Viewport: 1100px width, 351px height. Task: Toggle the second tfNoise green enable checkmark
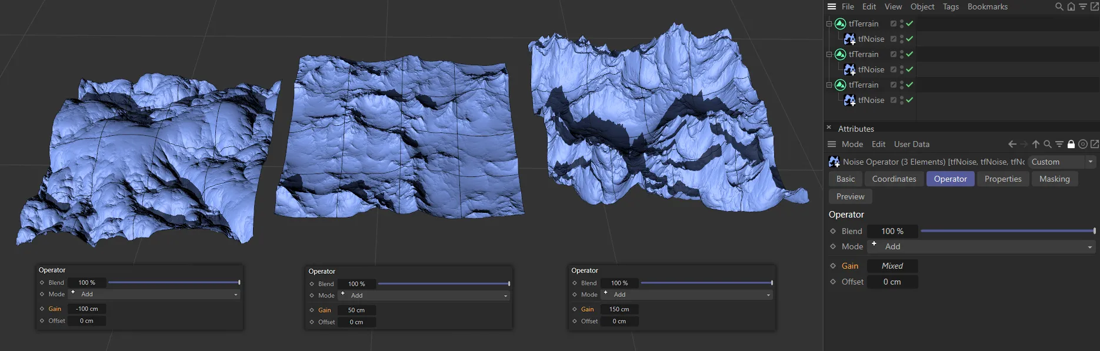point(909,69)
